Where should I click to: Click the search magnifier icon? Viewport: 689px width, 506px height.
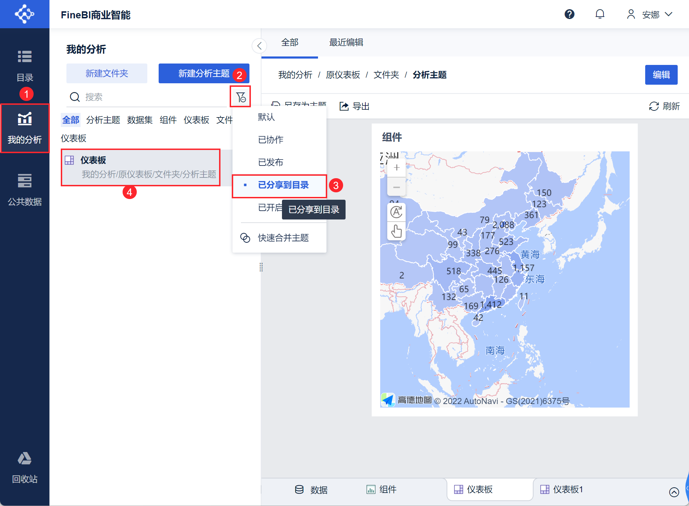pos(75,97)
